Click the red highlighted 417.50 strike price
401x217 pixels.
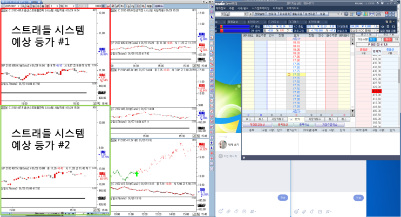pyautogui.click(x=377, y=91)
